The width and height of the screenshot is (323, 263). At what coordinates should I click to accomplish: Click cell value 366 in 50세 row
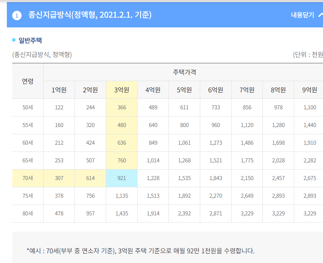122,108
